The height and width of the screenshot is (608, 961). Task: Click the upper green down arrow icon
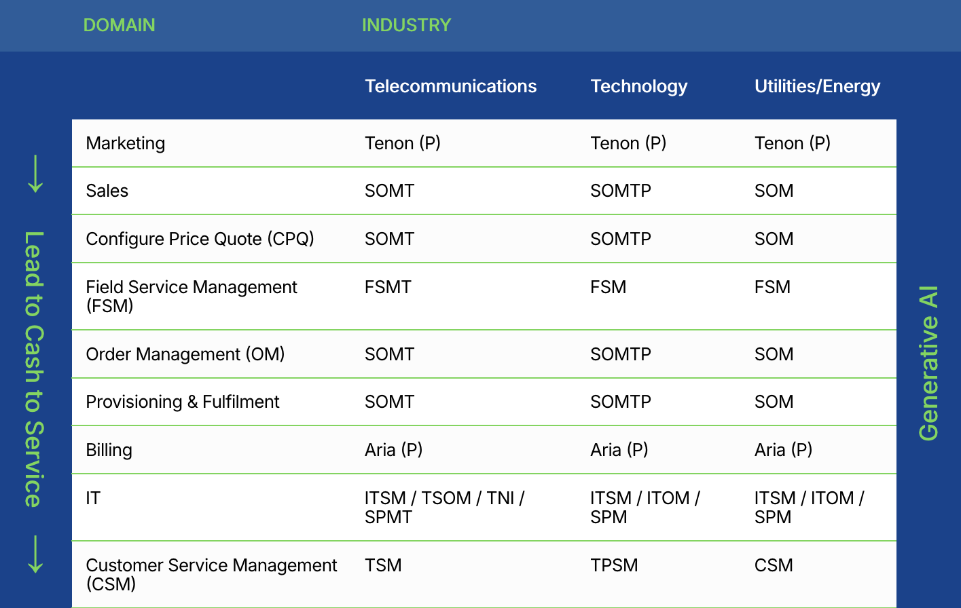point(35,174)
